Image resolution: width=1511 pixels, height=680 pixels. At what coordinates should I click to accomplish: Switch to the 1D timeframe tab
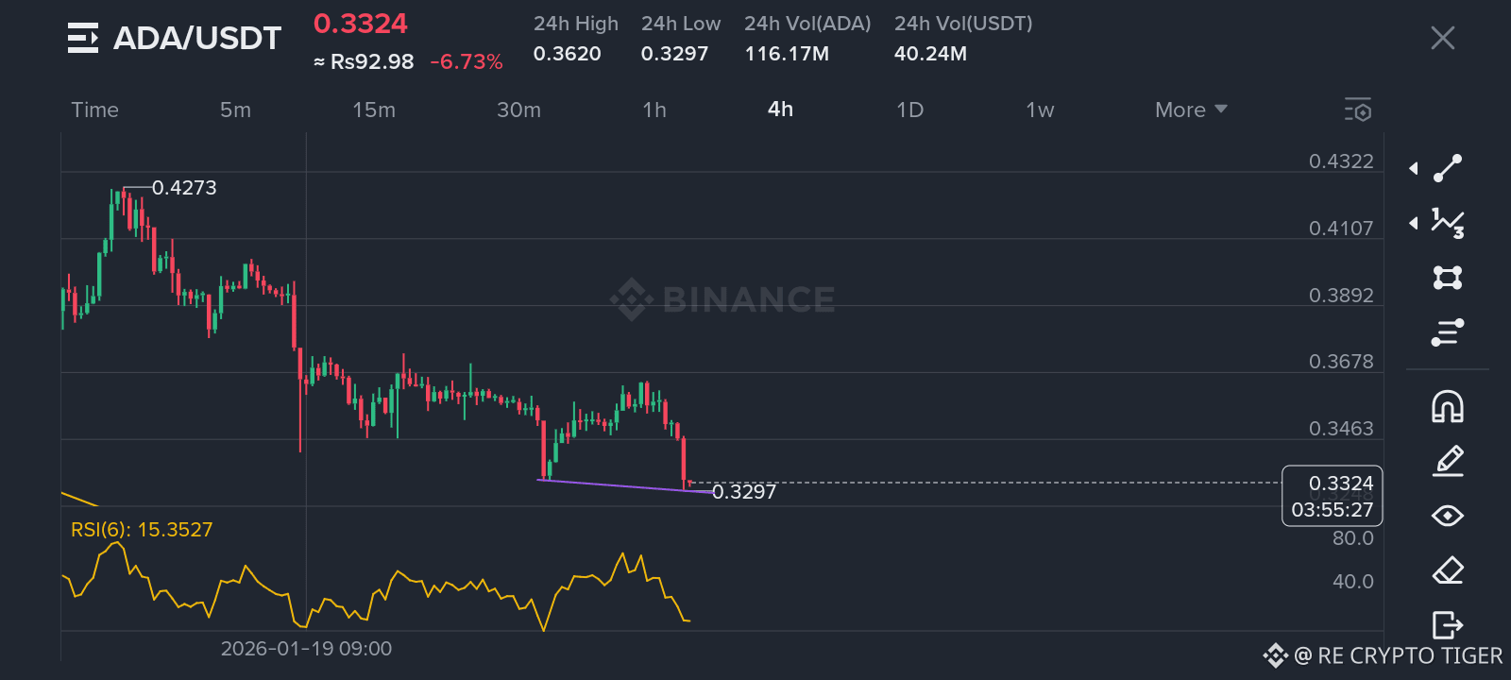pos(909,110)
